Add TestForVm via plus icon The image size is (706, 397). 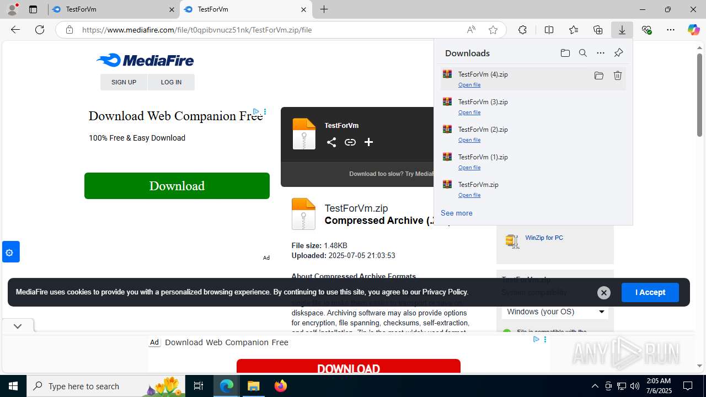coord(369,142)
